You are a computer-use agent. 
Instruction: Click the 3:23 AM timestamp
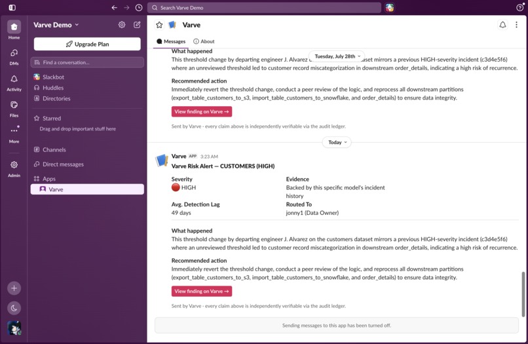[x=209, y=157]
